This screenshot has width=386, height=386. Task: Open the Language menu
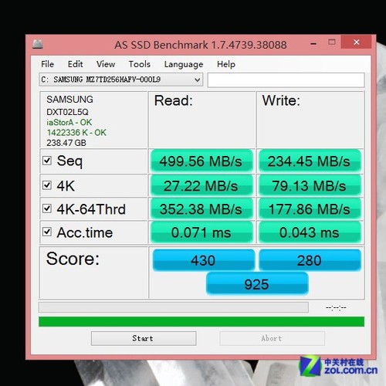click(x=184, y=64)
